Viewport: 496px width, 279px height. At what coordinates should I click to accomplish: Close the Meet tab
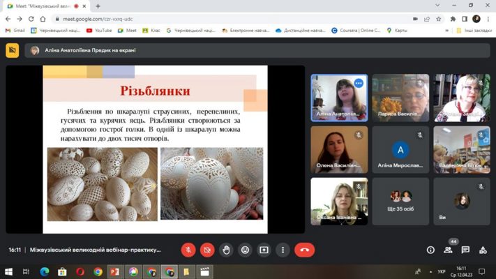84,6
